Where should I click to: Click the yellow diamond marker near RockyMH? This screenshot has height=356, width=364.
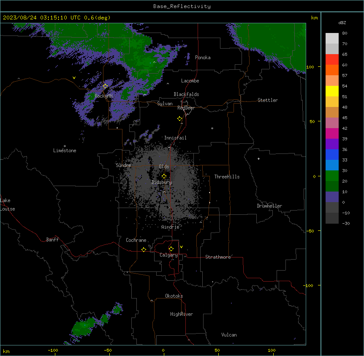[106, 86]
